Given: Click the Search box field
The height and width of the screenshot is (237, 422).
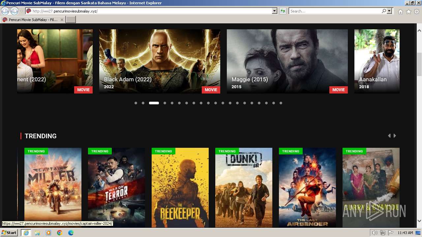Looking at the screenshot, I should pos(335,11).
